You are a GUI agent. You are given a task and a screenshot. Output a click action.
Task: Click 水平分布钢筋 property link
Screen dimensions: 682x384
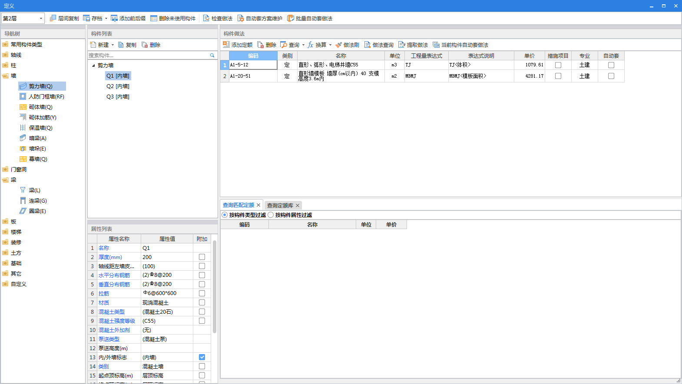pos(114,275)
